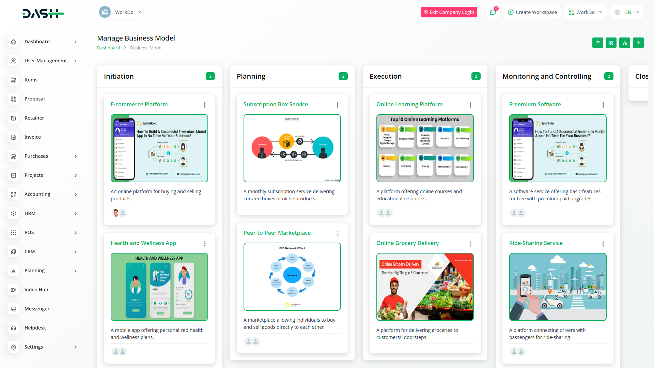This screenshot has height=368, width=654.
Task: Expand the HRM sidebar chevron
Action: 76,214
